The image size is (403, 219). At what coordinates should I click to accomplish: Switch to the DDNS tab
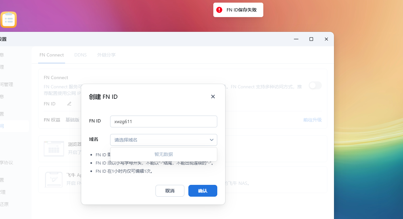click(81, 55)
